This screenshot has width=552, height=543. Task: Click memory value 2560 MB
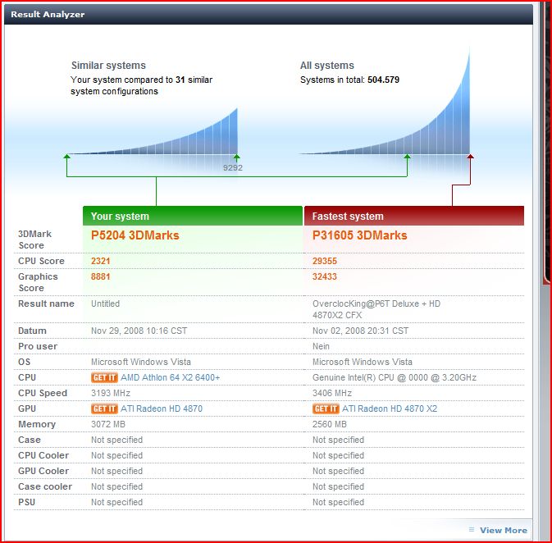[x=330, y=424]
